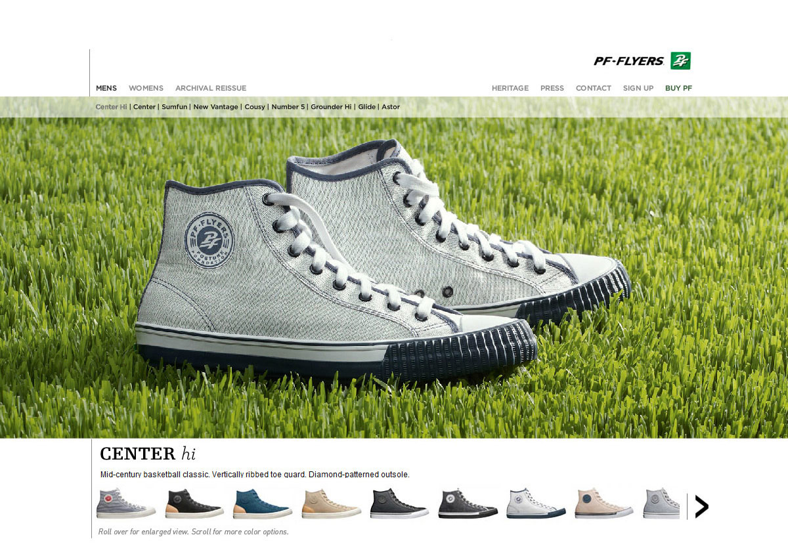Select the Grounder Hi style
Viewport: 788px width, 558px height.
pyautogui.click(x=331, y=107)
